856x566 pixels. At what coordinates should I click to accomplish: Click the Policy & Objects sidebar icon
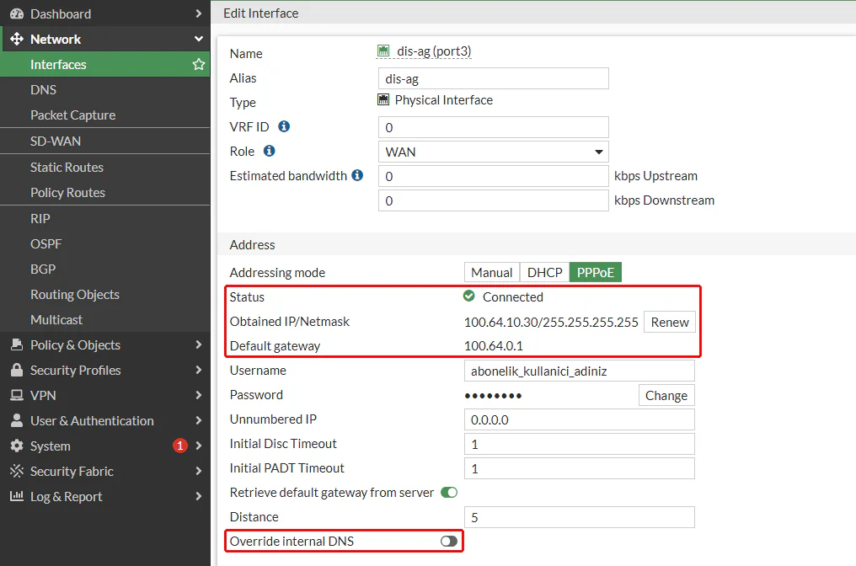click(17, 345)
